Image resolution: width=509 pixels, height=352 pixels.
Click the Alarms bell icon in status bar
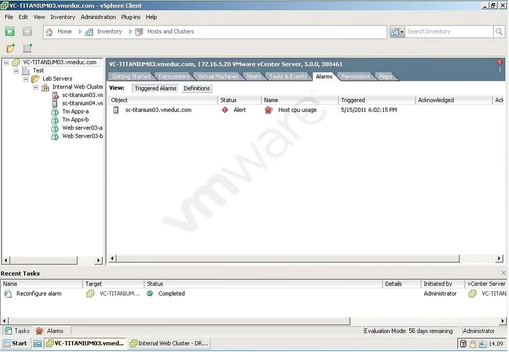tap(39, 331)
